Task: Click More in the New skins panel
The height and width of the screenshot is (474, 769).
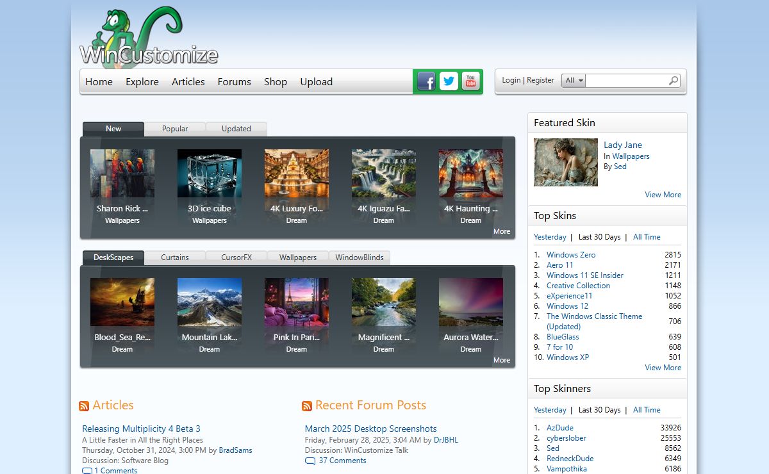Action: 502,231
